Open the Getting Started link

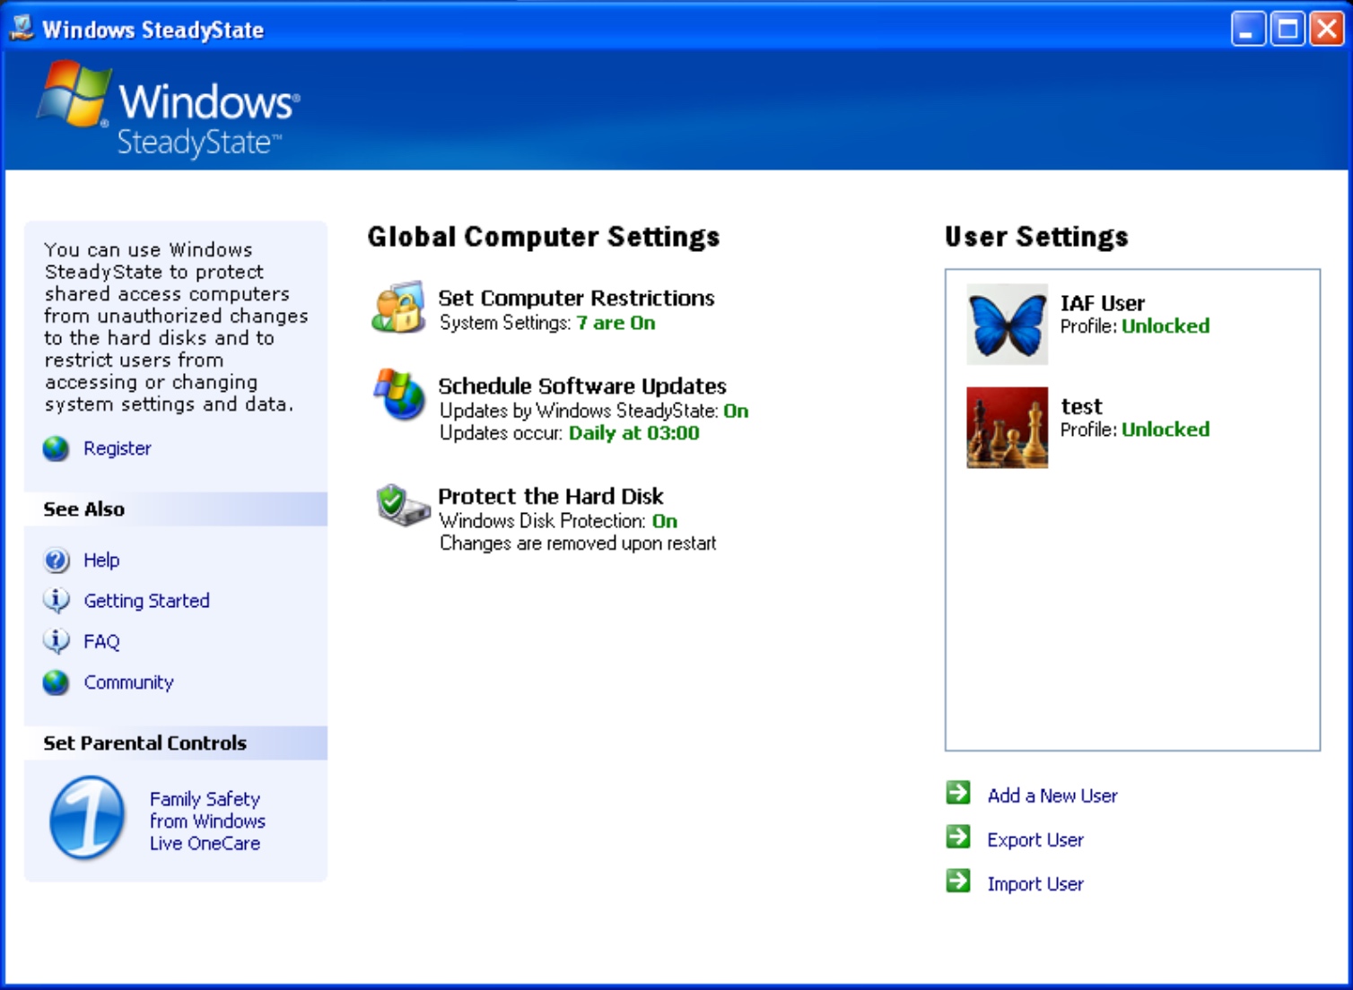click(146, 601)
